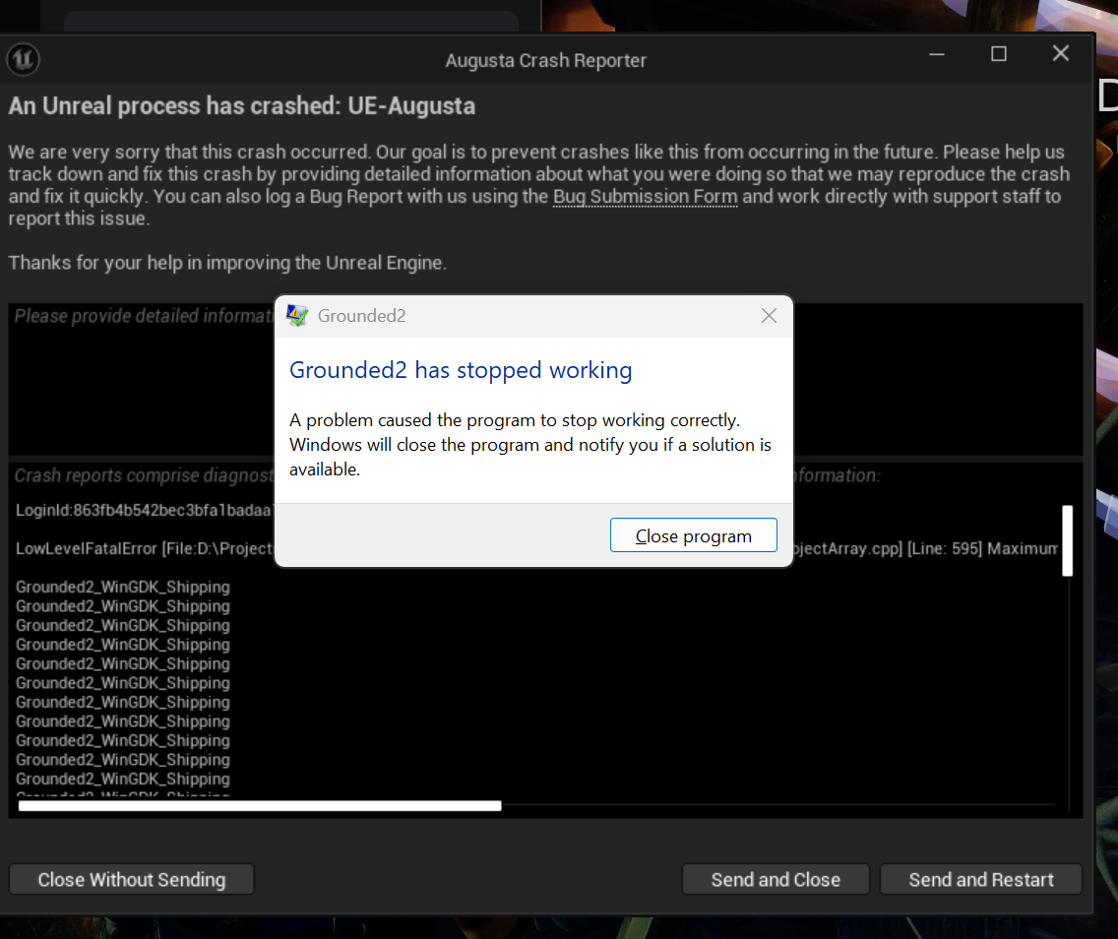Close the Augusta Crash Reporter window

pyautogui.click(x=1060, y=53)
